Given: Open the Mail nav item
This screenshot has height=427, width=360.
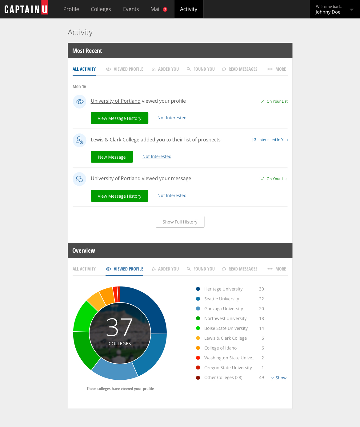Looking at the screenshot, I should [155, 9].
